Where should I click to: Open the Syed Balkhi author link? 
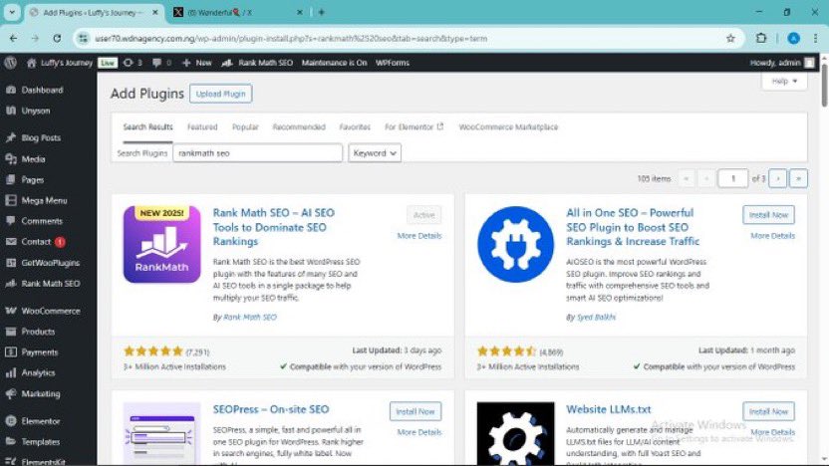(596, 317)
